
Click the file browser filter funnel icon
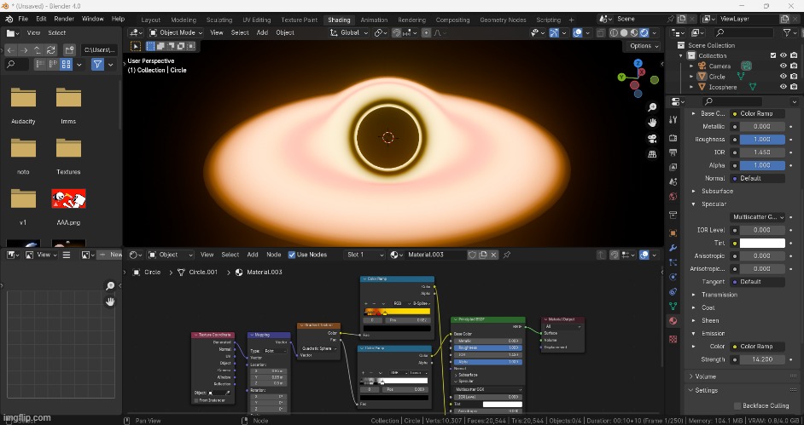[97, 65]
